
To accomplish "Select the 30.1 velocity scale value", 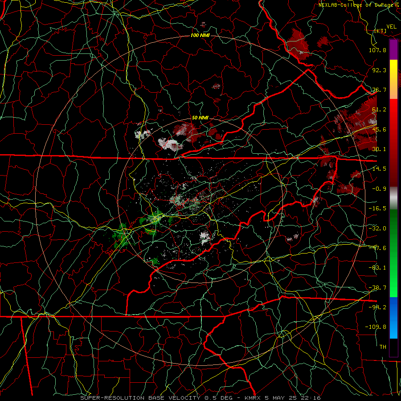I will click(379, 149).
